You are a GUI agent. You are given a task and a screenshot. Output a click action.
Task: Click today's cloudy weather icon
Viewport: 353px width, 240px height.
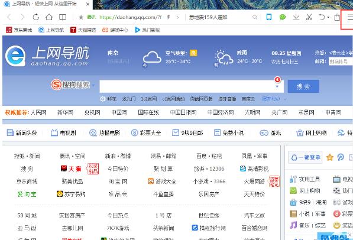click(x=152, y=57)
